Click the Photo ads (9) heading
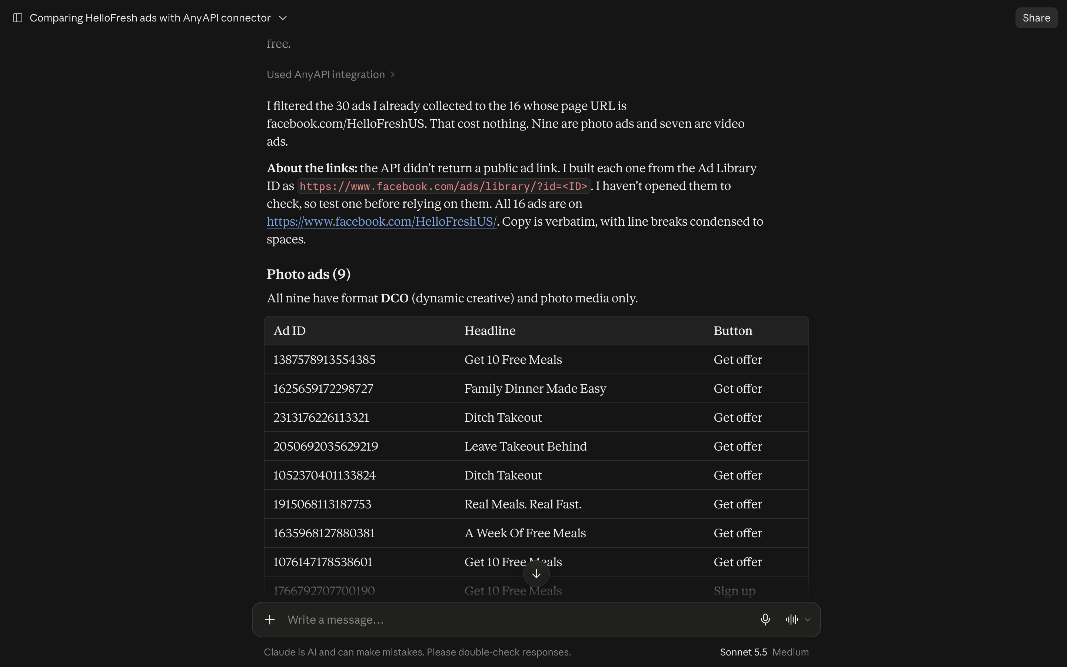Screen dimensions: 1067x667 (309, 274)
